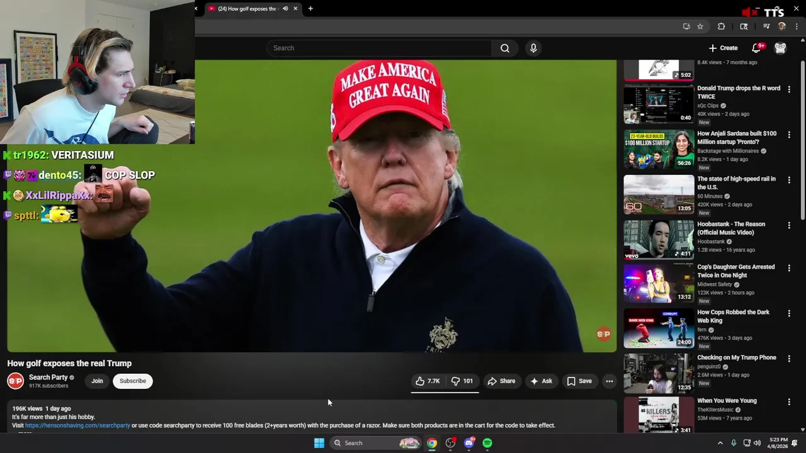Open the Chrome profile avatar
This screenshot has height=453, width=806.
click(782, 26)
